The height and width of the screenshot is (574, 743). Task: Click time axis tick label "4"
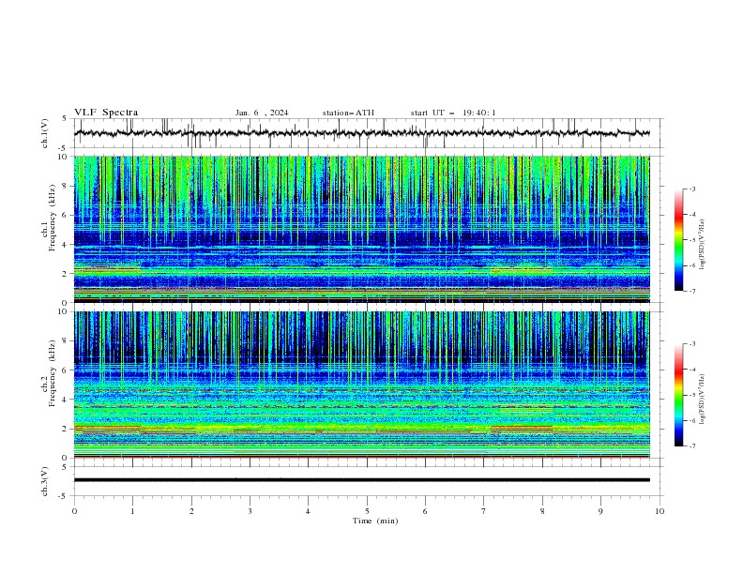coord(308,511)
